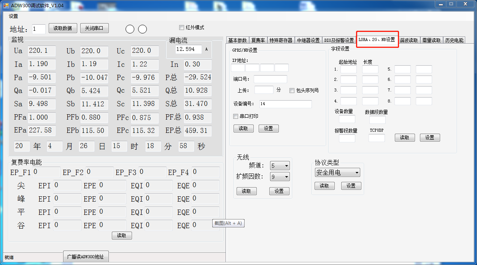Screen dimensions: 477x265
Task: Click 读取 button under 复费率电能
Action: [x=122, y=236]
